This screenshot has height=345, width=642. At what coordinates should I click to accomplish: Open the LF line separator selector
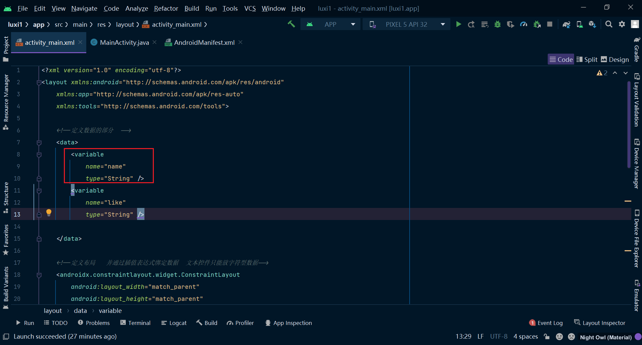480,337
